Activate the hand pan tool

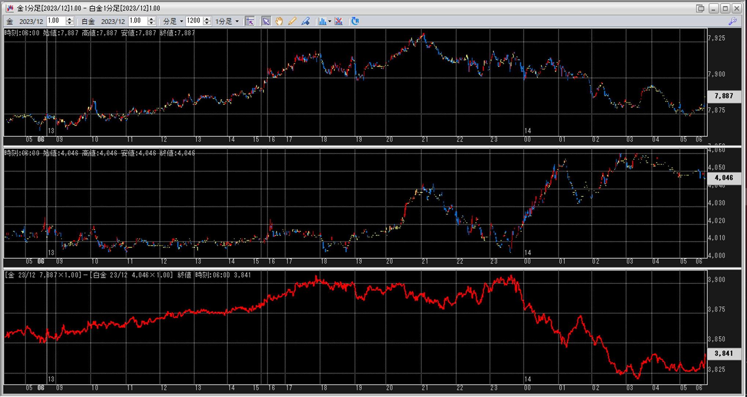pyautogui.click(x=279, y=21)
